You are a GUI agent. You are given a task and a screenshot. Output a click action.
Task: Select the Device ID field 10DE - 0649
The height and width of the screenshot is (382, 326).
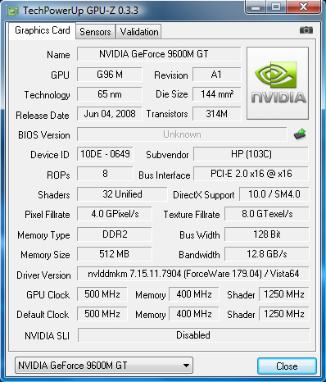[x=105, y=154]
